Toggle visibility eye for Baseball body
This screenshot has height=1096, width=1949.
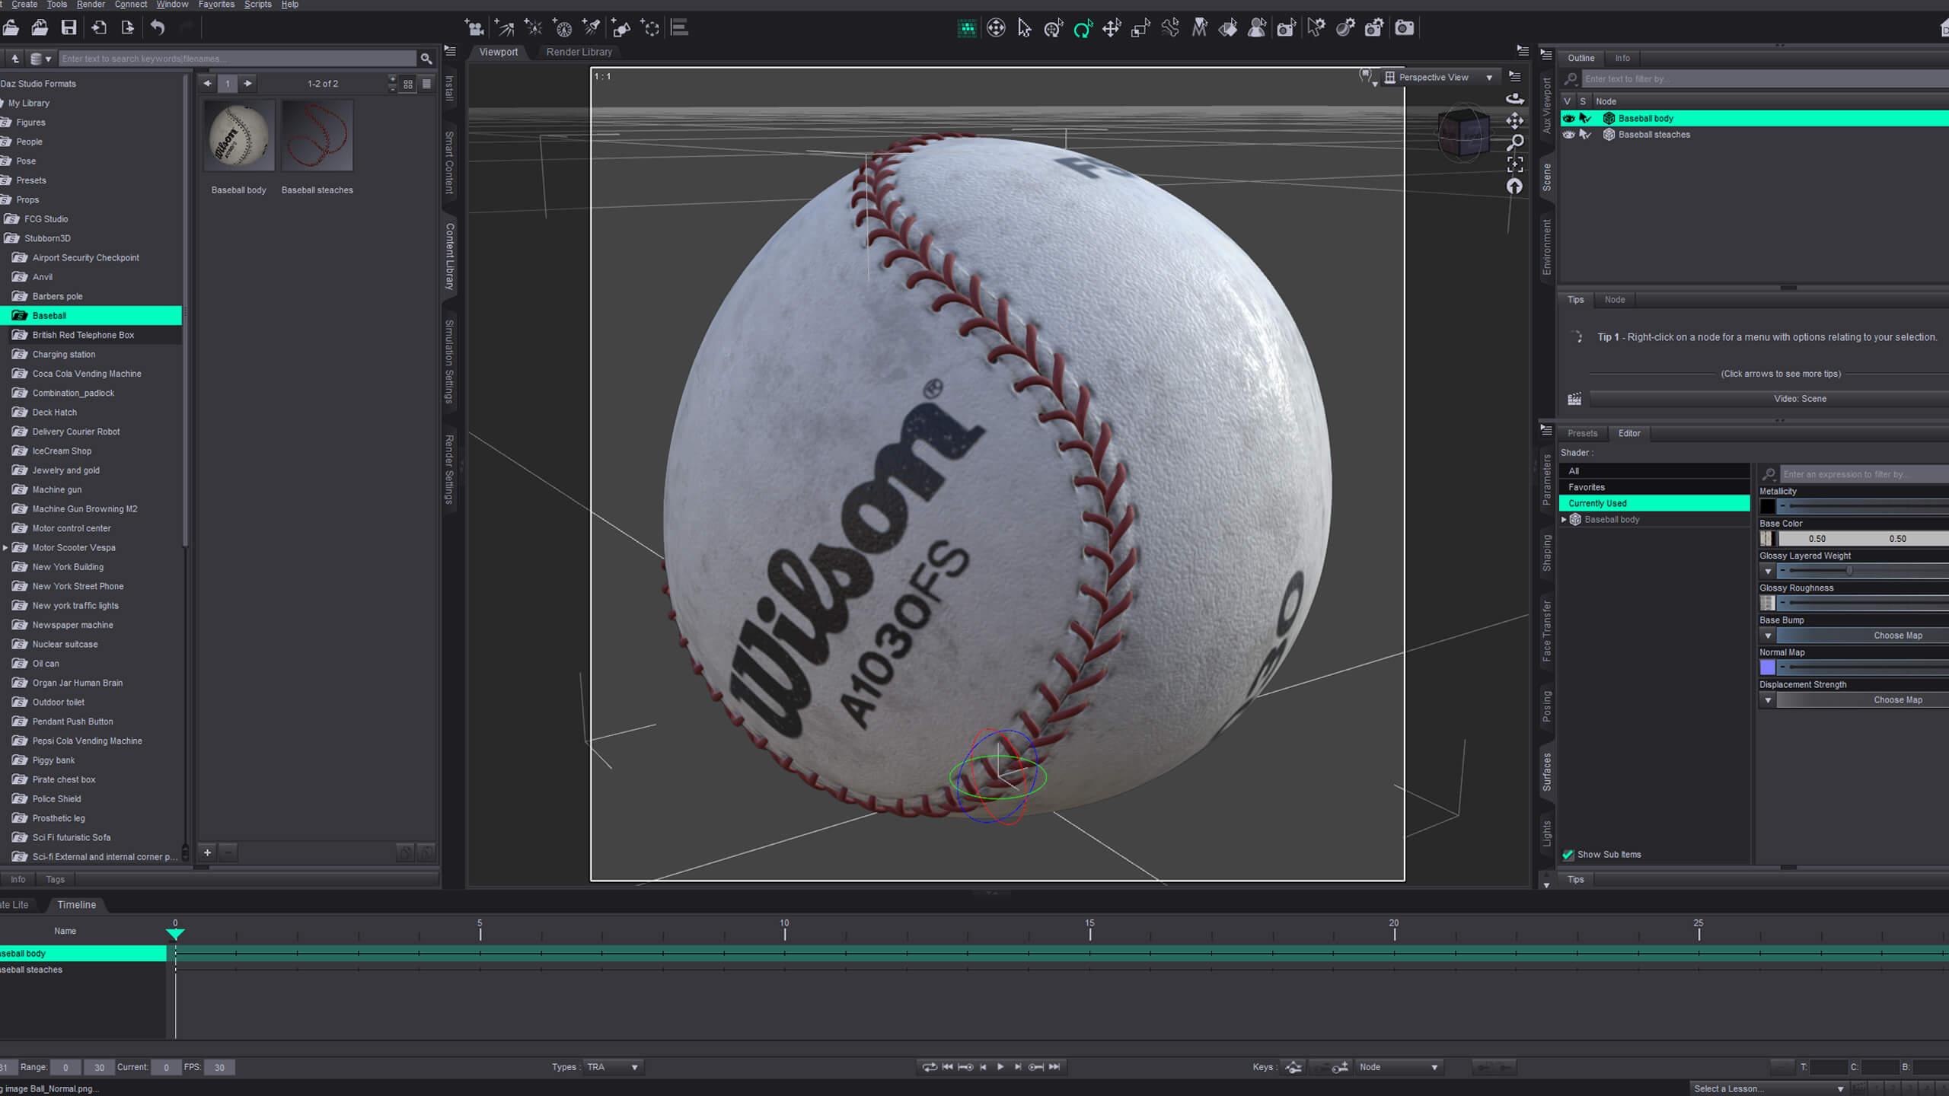pyautogui.click(x=1569, y=118)
